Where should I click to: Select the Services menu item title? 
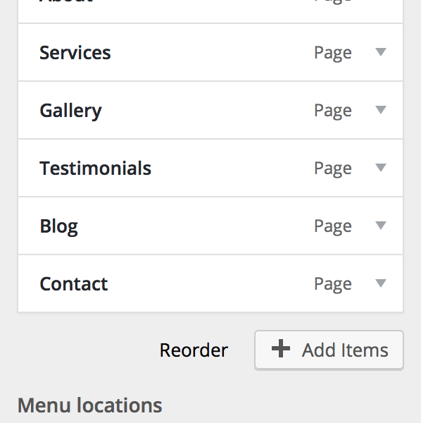pyautogui.click(x=75, y=53)
